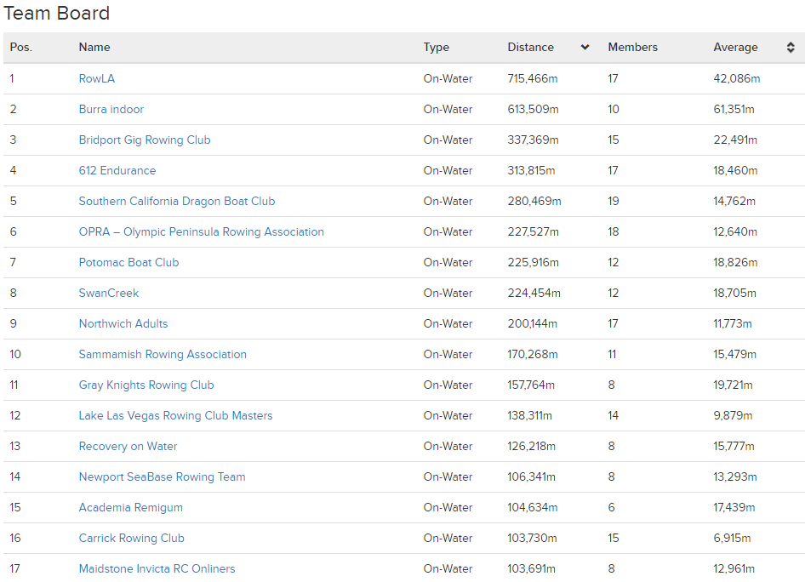805x582 pixels.
Task: Open Lake Las Vegas Rowing Club Masters
Action: click(x=175, y=415)
